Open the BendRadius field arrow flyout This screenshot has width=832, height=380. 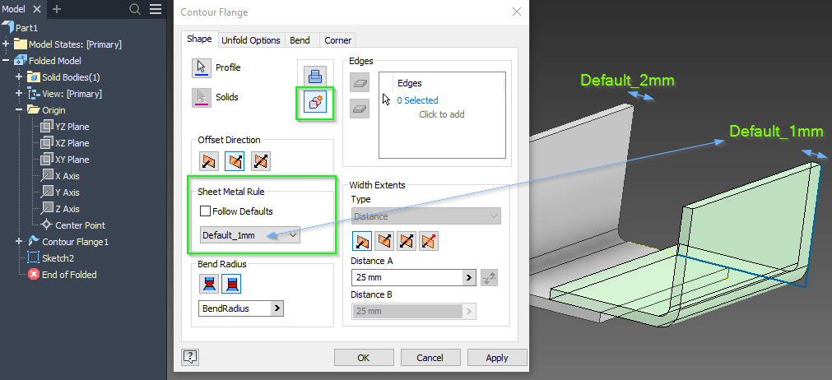(277, 308)
